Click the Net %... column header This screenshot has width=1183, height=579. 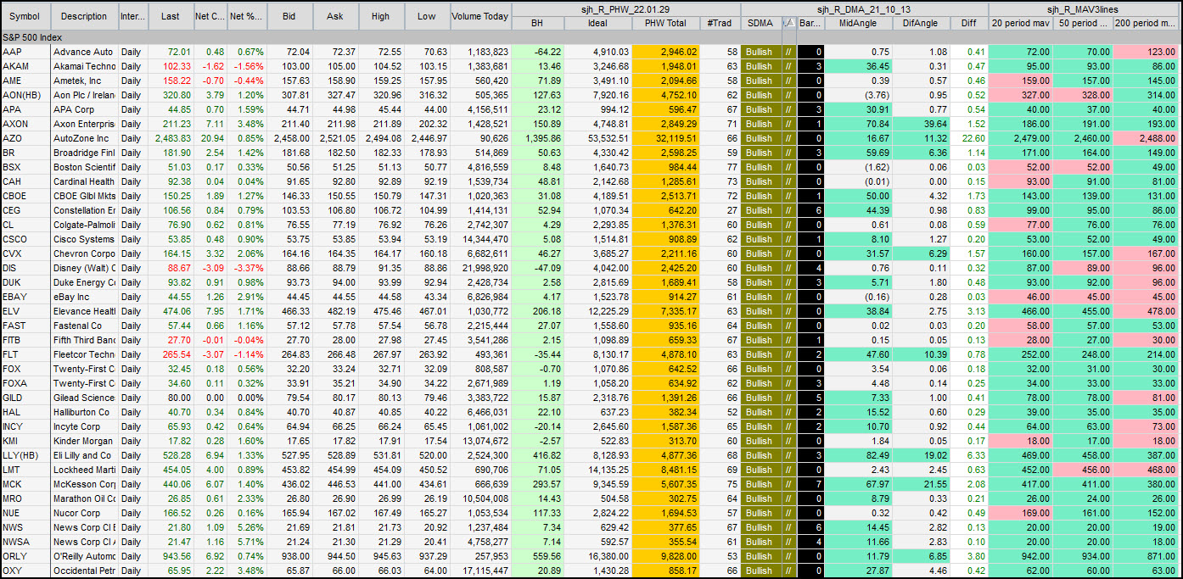[x=246, y=16]
